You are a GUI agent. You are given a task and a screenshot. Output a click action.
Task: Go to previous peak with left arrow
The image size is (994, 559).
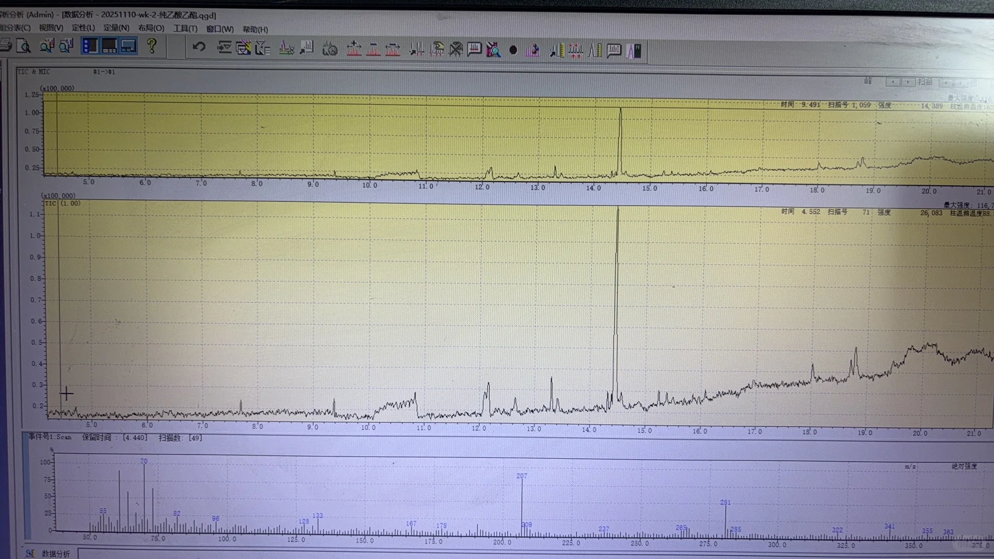[x=893, y=82]
